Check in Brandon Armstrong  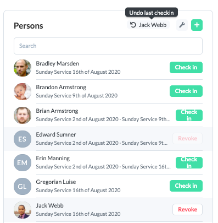pyautogui.click(x=186, y=91)
